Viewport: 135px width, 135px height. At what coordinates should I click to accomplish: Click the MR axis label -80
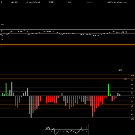point(132,115)
